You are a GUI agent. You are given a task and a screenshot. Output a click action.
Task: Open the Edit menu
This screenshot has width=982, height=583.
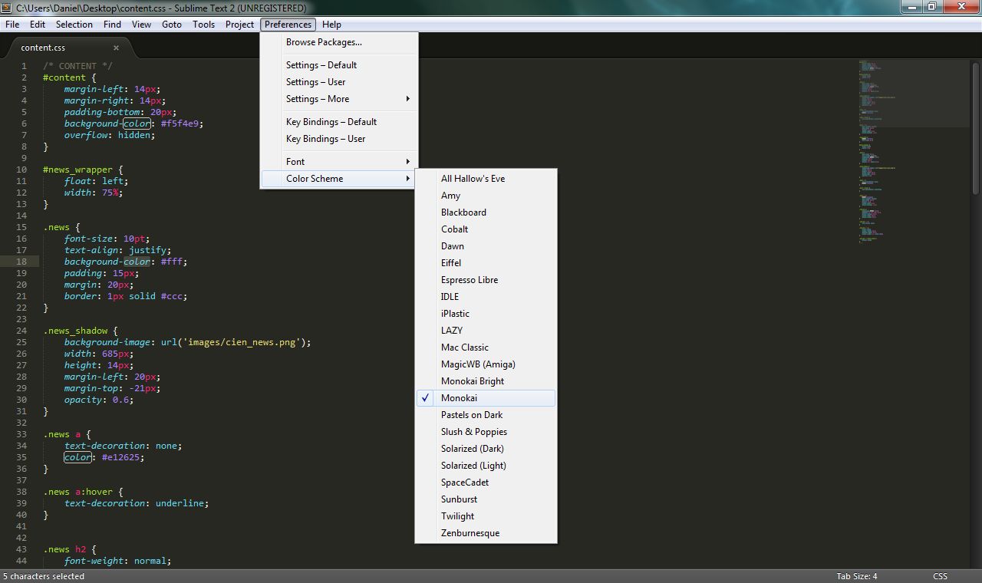click(x=38, y=25)
